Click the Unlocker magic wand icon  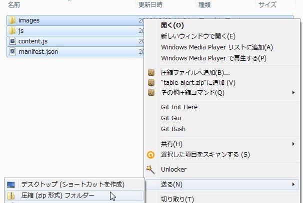(150, 169)
